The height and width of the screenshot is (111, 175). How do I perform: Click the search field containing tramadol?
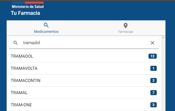tap(84, 43)
